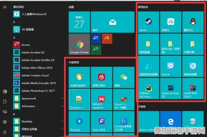Click the letter B section header

point(14,114)
